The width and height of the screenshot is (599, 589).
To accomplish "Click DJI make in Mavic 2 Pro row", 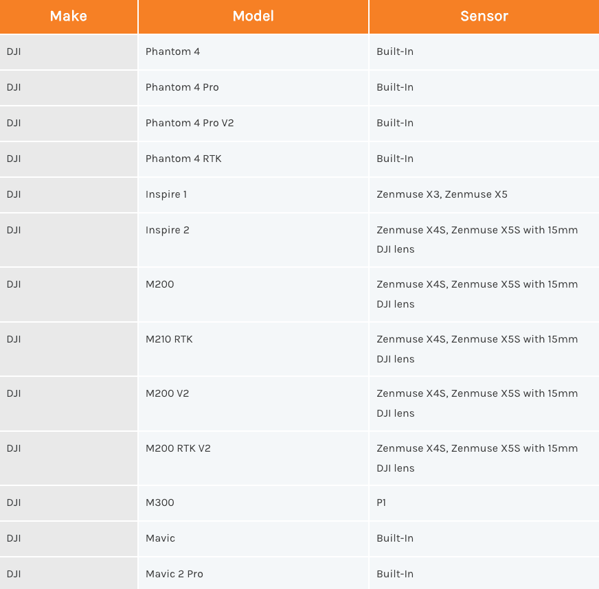I will (69, 573).
